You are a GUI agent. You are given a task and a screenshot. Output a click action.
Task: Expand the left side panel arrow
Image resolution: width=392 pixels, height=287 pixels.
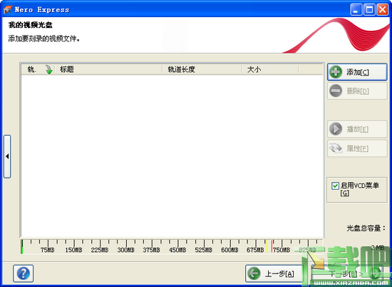point(7,156)
